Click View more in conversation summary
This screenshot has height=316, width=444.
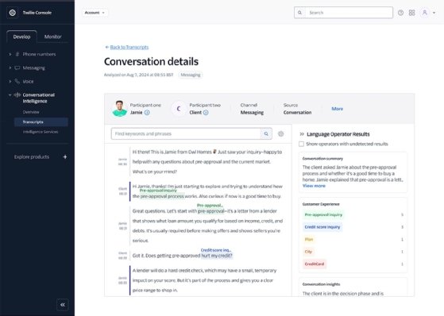(314, 186)
